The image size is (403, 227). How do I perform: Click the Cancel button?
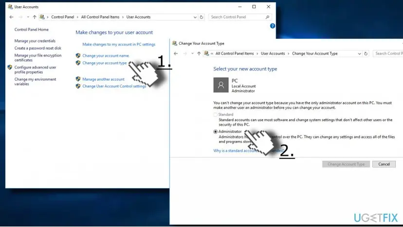[x=384, y=164]
